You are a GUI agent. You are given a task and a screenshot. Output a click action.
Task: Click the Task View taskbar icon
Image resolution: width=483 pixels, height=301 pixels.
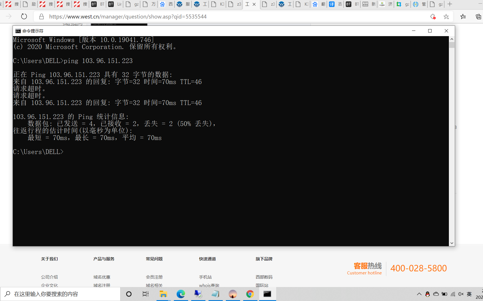146,294
